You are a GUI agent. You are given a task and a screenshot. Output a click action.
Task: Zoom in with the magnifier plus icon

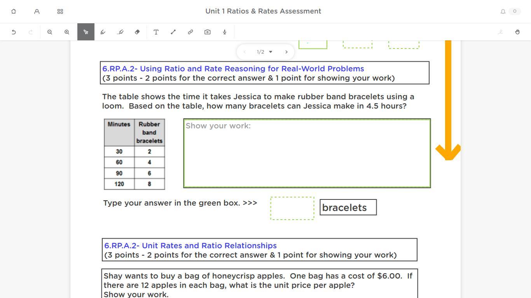67,32
